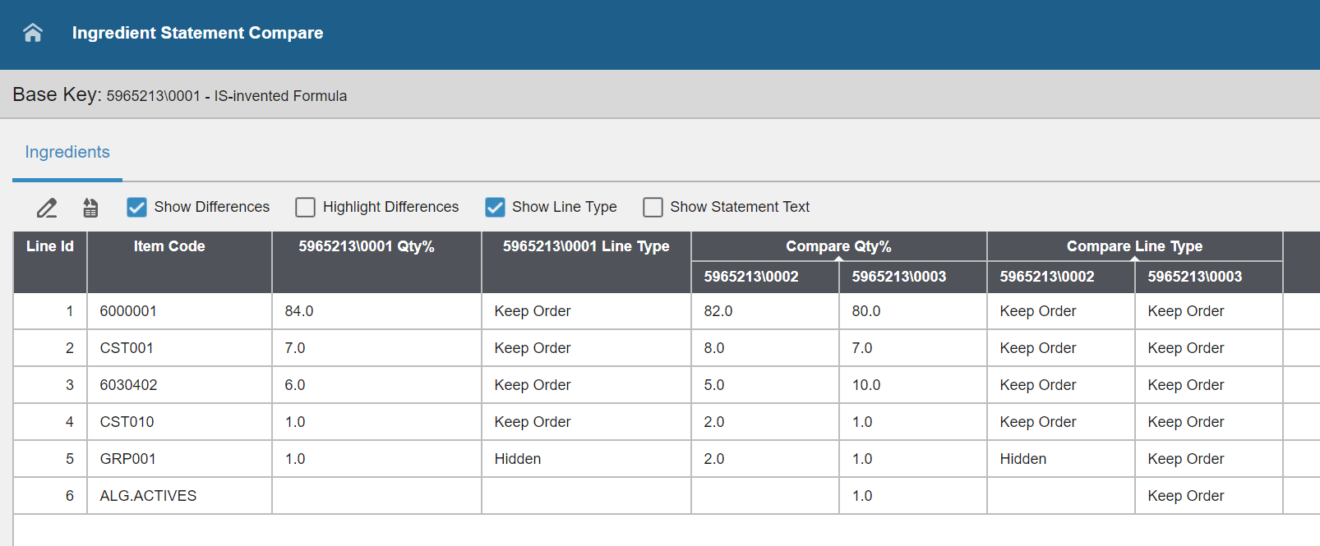
Task: Click the 5965213\0001 Qty% column header
Action: point(367,246)
